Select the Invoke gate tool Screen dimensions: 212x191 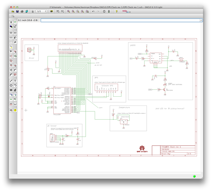(x=15, y=74)
